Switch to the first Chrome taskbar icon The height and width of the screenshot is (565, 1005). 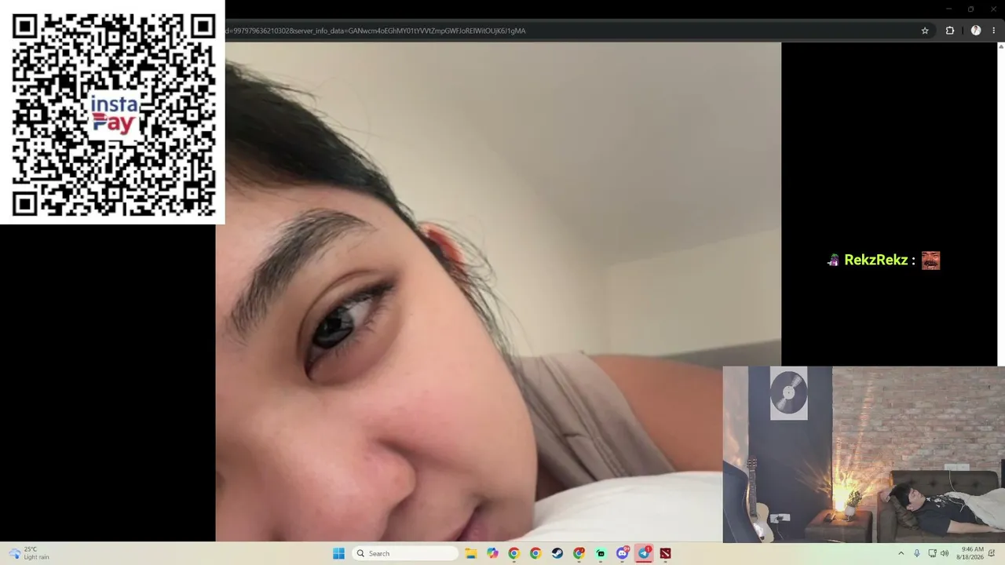[x=513, y=553]
